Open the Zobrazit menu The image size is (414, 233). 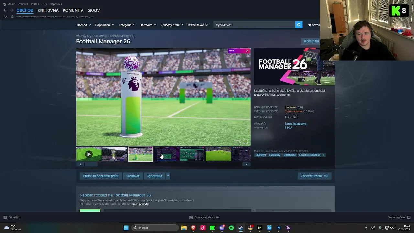pyautogui.click(x=23, y=4)
